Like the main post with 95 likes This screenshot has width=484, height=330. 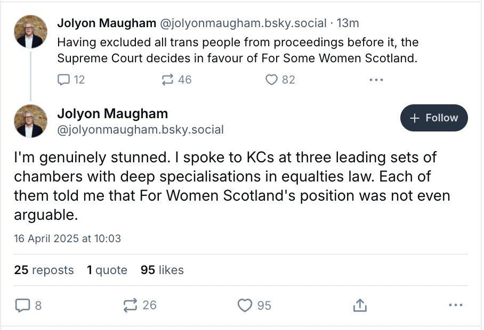point(245,305)
